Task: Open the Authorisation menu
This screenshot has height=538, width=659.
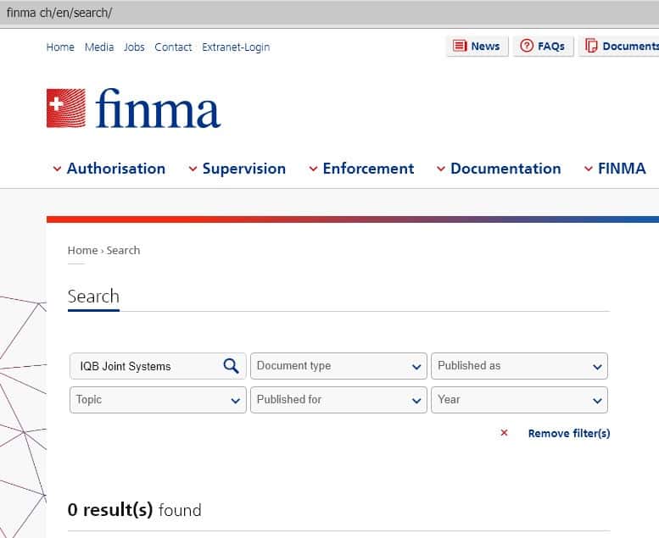Action: click(116, 169)
